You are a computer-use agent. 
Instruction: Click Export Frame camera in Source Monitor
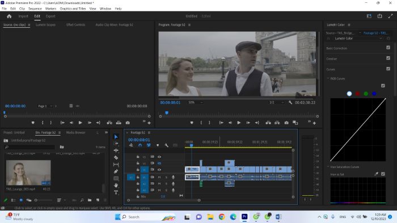128,123
